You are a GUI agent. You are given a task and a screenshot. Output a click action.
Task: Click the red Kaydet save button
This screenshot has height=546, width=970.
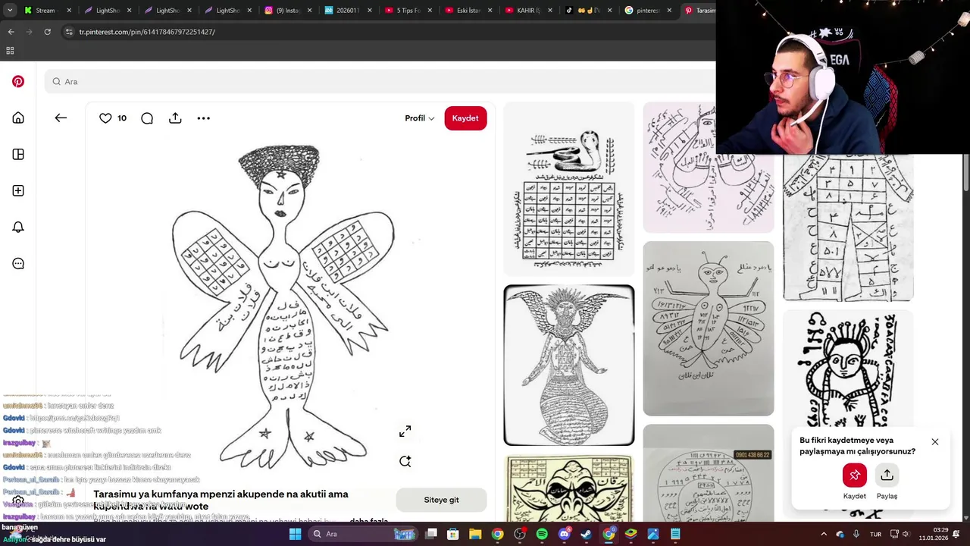(x=465, y=118)
